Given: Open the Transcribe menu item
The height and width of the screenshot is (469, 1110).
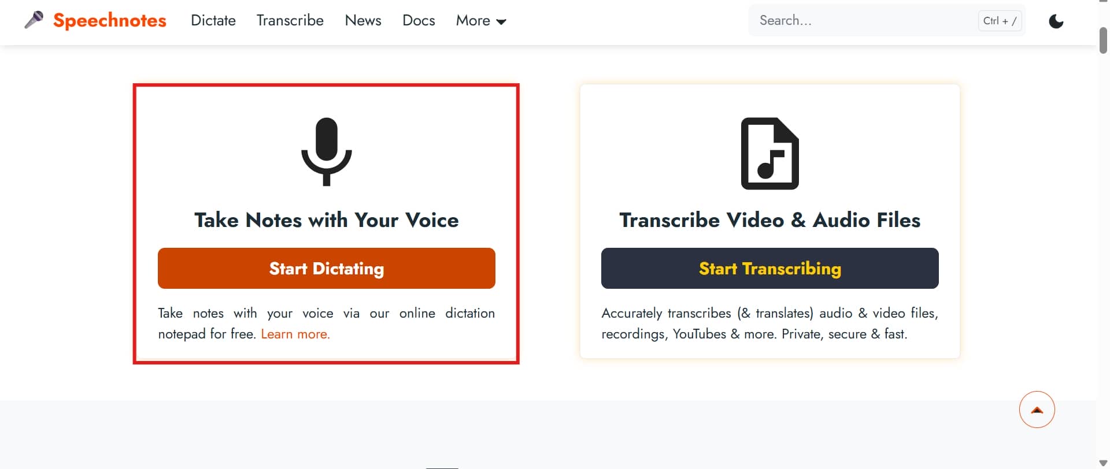Looking at the screenshot, I should 290,20.
